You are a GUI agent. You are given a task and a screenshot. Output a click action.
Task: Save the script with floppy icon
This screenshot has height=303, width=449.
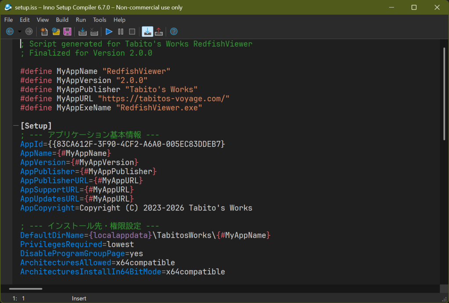tap(67, 32)
